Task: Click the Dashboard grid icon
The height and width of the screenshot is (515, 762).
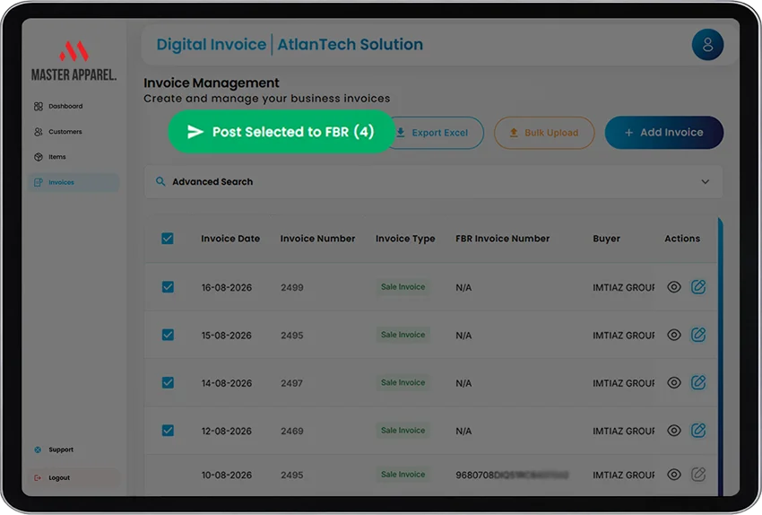Action: 39,107
